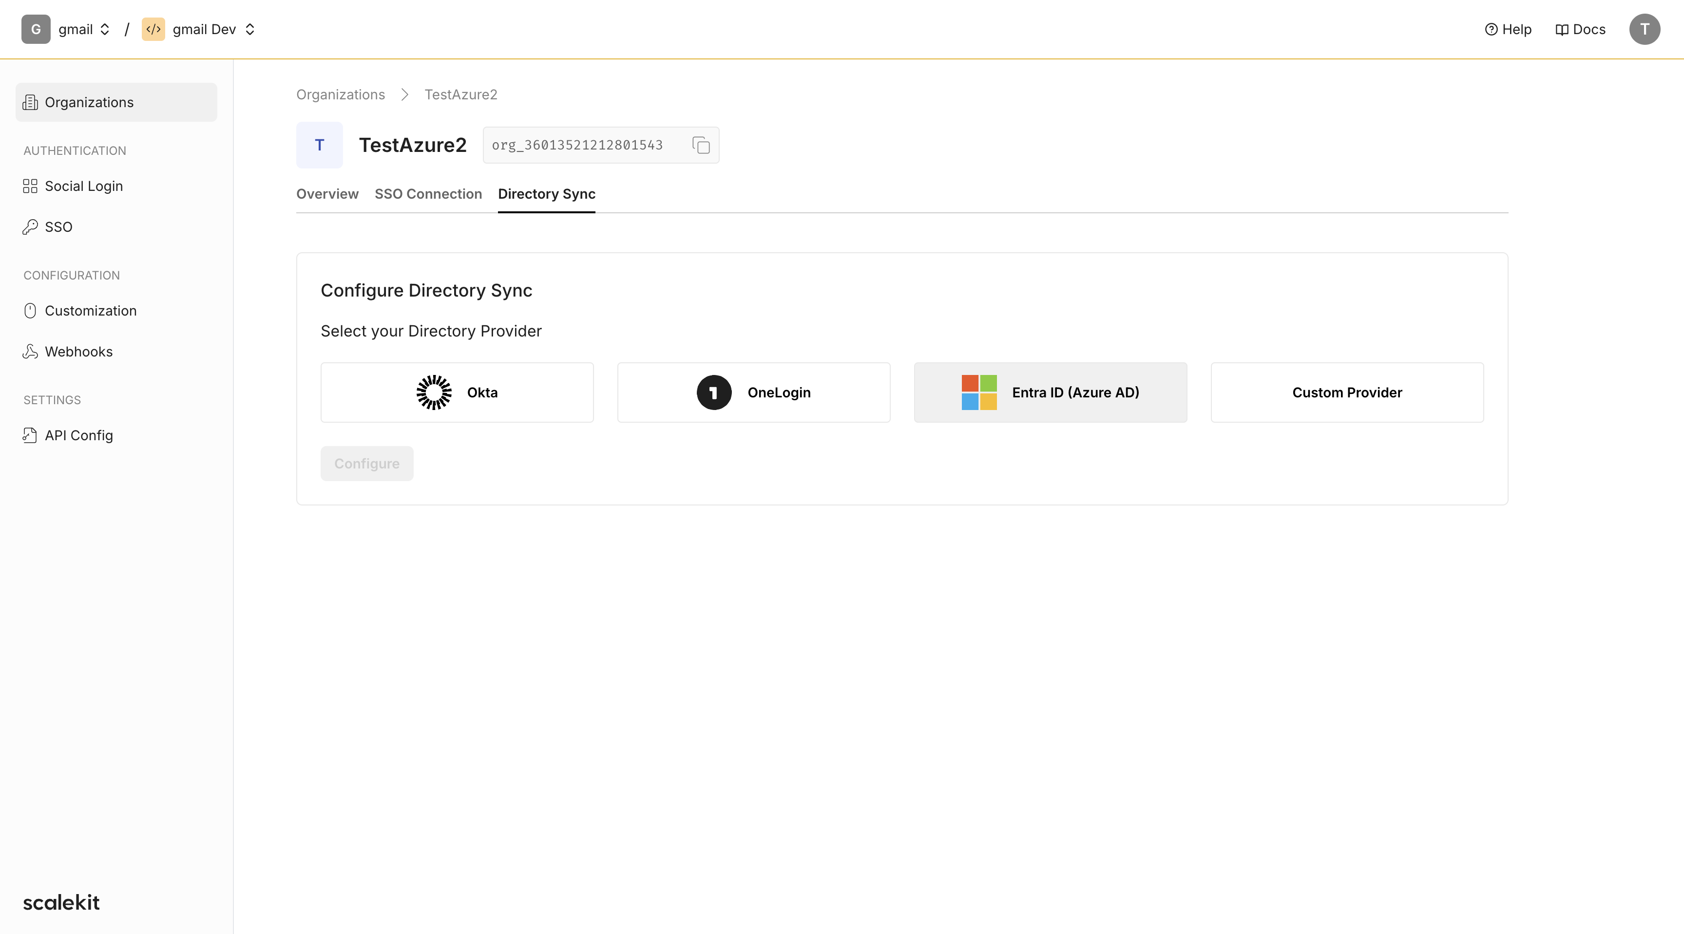Click the Webhooks icon
This screenshot has height=934, width=1684.
coord(30,352)
